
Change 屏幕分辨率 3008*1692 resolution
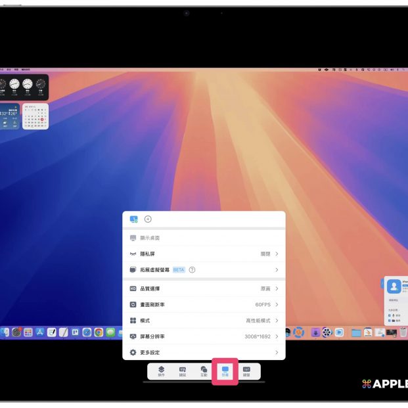204,336
